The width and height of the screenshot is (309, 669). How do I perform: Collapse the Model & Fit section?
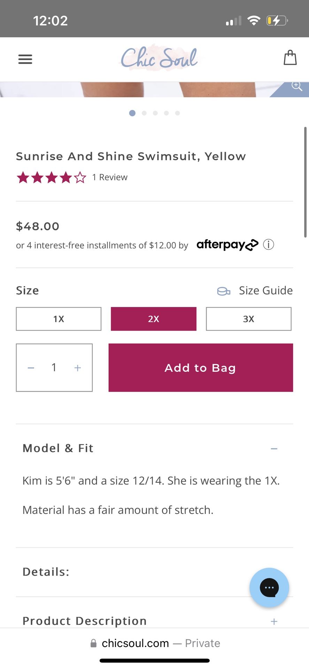pos(274,449)
